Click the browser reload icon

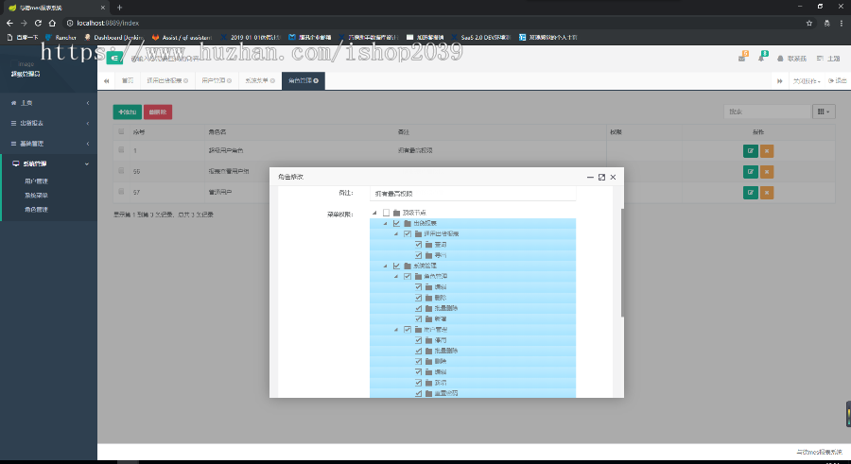tap(38, 23)
